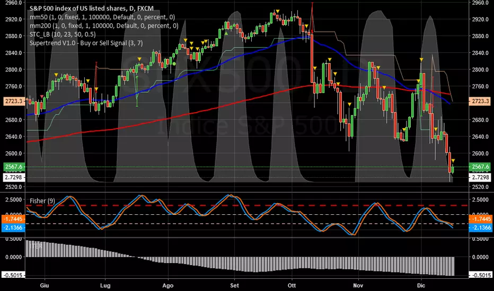Select the mm50 indicator legend

(x=102, y=17)
